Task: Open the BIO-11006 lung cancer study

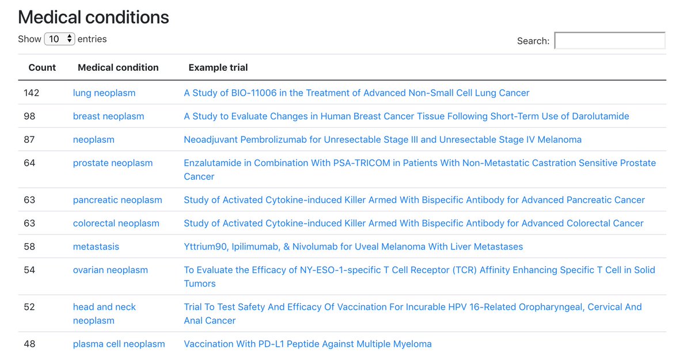Action: [356, 93]
